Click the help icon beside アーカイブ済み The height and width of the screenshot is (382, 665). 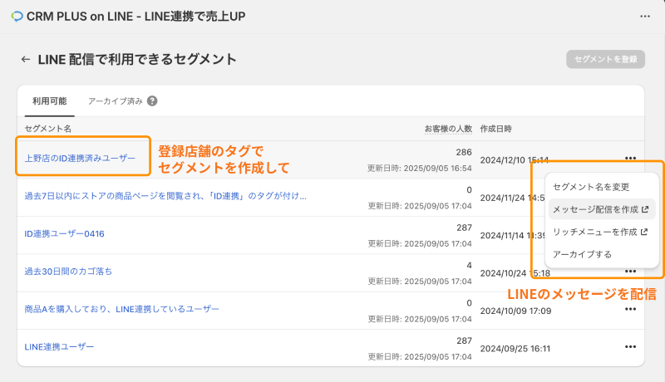coord(152,101)
